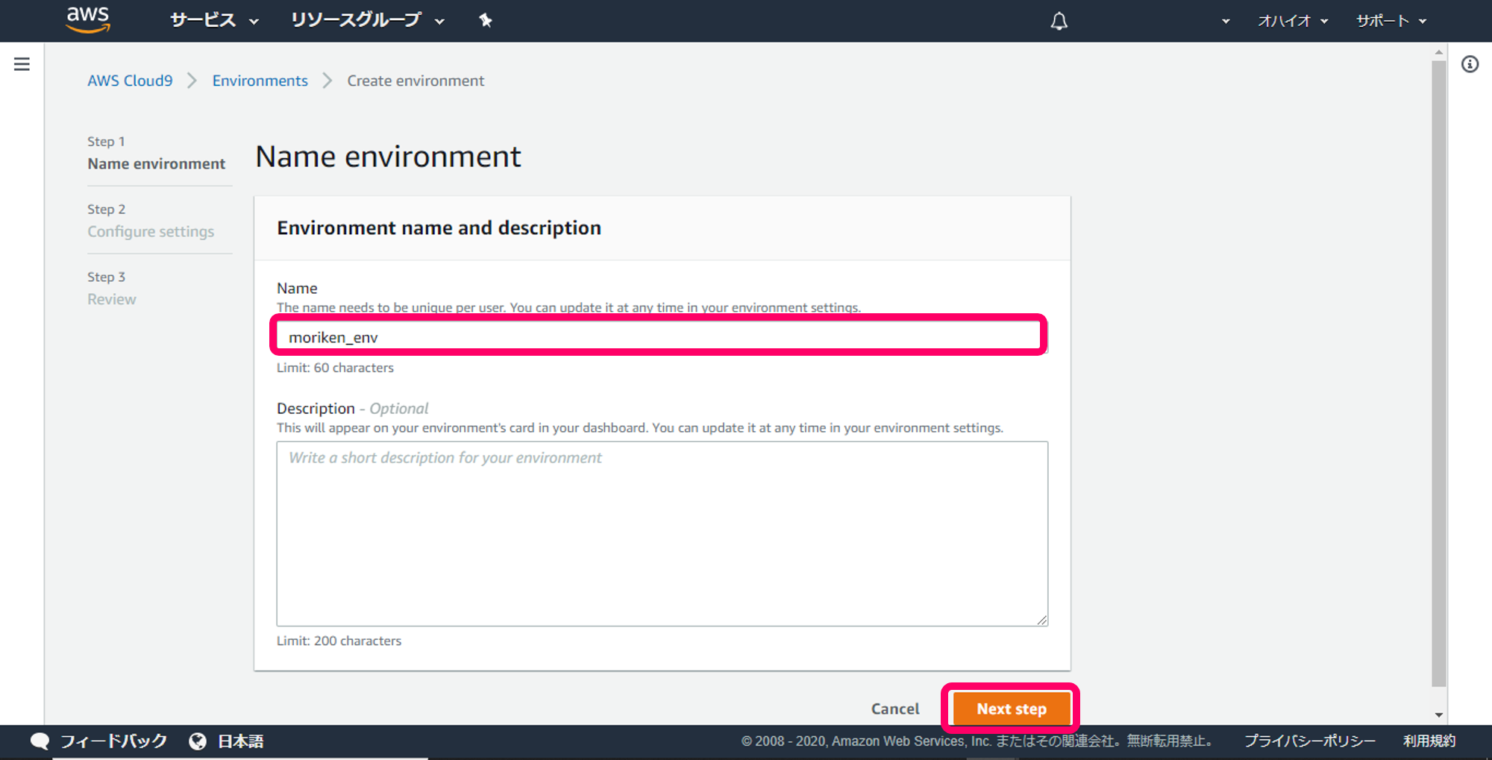This screenshot has height=760, width=1492.
Task: Click the フィードバック link
Action: point(113,741)
